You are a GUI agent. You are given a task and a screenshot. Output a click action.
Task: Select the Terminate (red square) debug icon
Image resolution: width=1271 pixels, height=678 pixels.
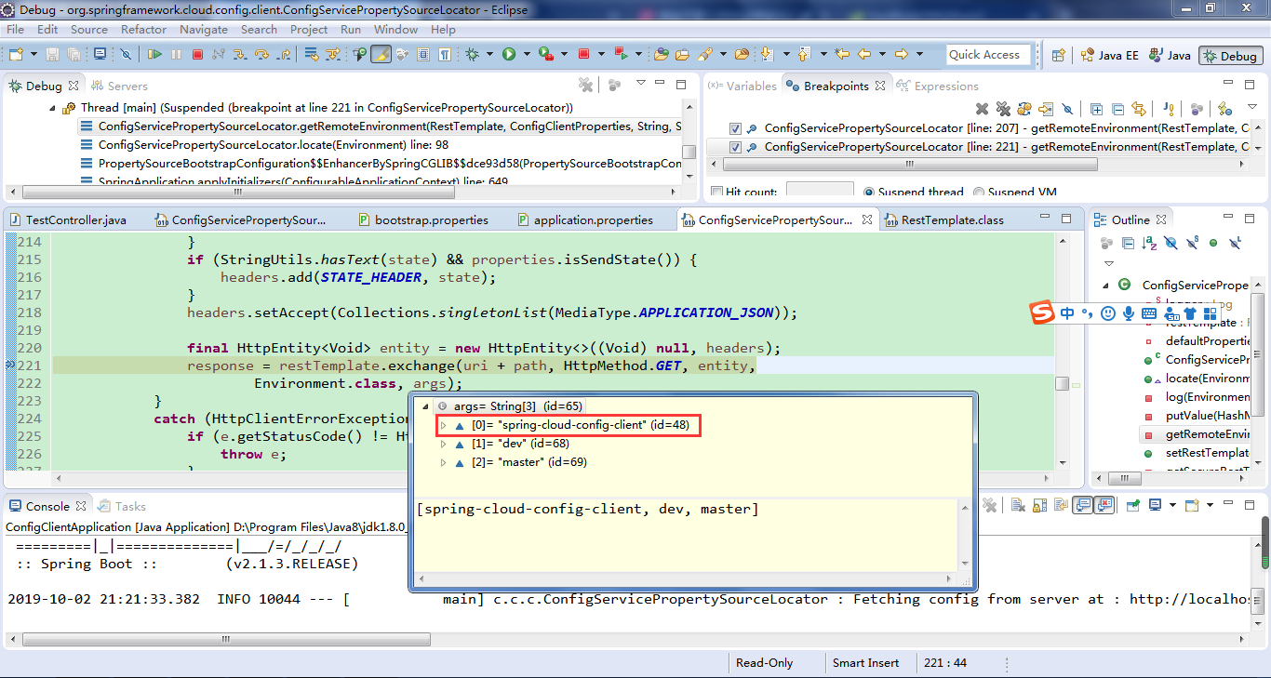pyautogui.click(x=197, y=55)
